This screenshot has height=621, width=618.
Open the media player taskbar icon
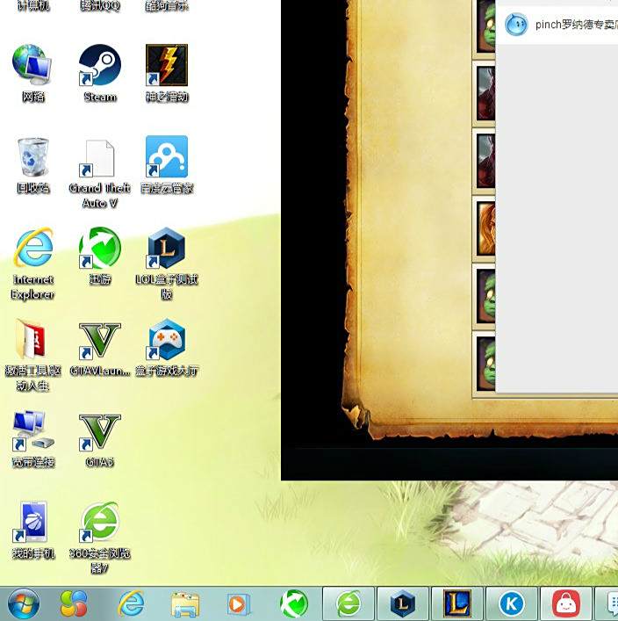[x=239, y=604]
